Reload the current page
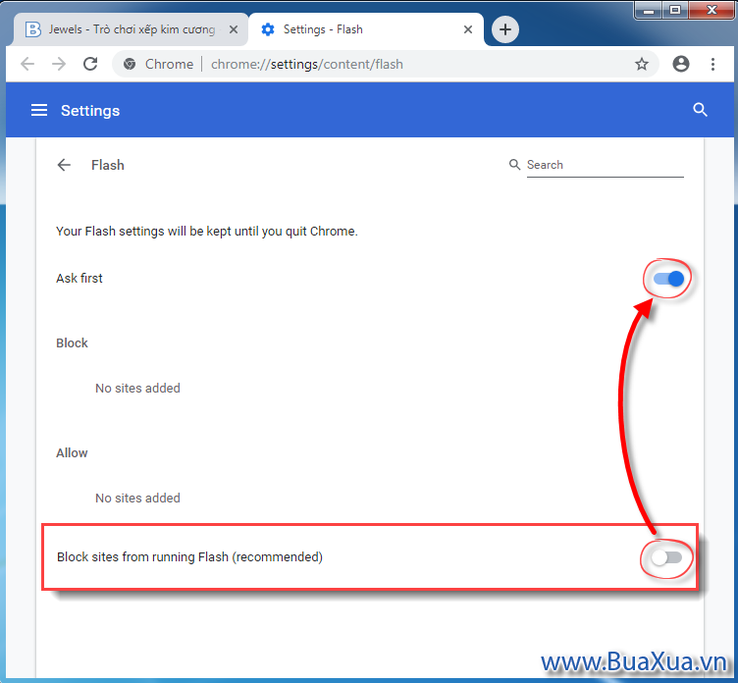738x683 pixels. pyautogui.click(x=90, y=64)
